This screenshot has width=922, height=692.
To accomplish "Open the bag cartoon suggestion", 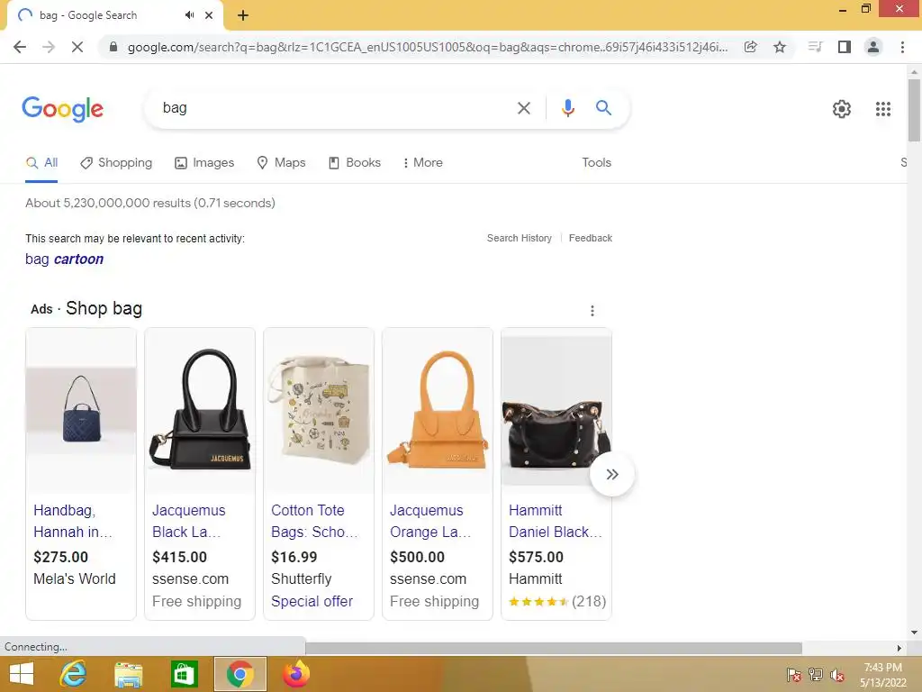I will 64,259.
